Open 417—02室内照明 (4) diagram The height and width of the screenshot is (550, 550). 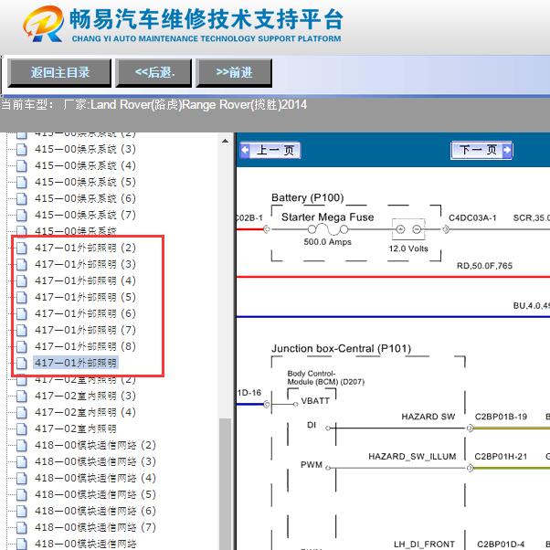[85, 413]
